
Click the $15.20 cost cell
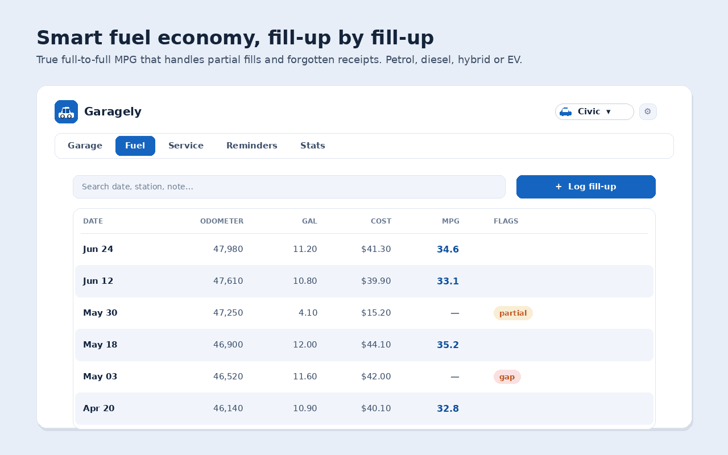coord(376,313)
